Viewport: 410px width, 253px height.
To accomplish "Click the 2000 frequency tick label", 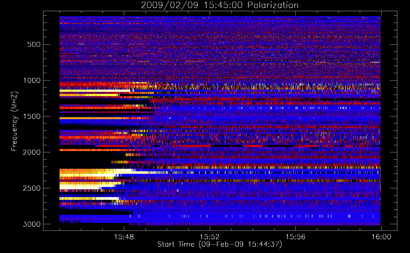I will click(x=32, y=152).
